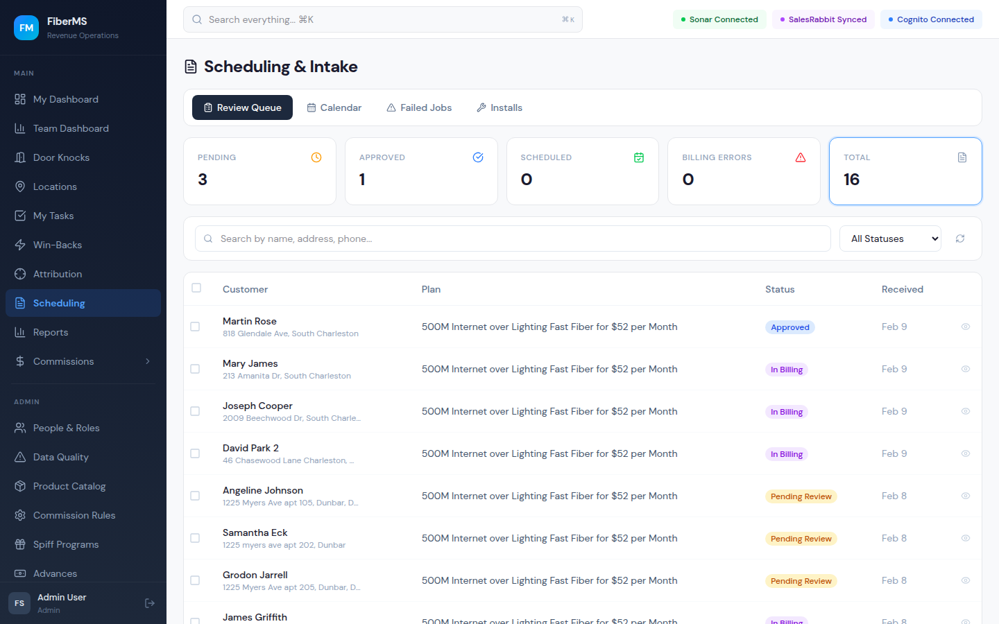The width and height of the screenshot is (999, 624).
Task: Click the Locations pin icon in sidebar
Action: [20, 187]
